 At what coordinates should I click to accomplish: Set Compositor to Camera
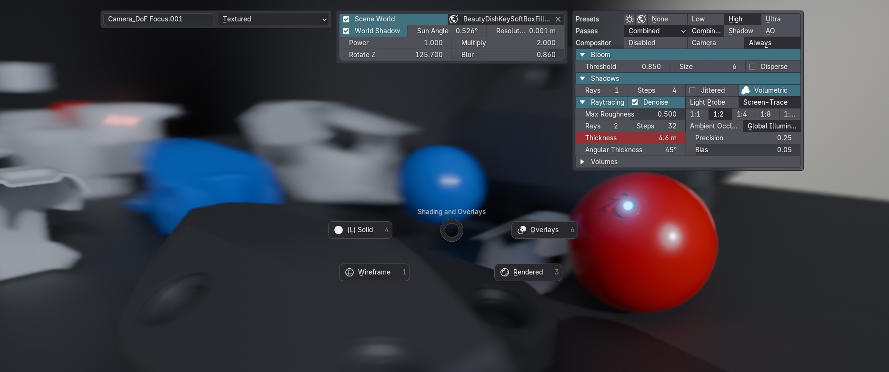tap(716, 43)
